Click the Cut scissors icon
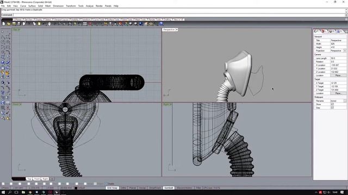 (x=29, y=24)
